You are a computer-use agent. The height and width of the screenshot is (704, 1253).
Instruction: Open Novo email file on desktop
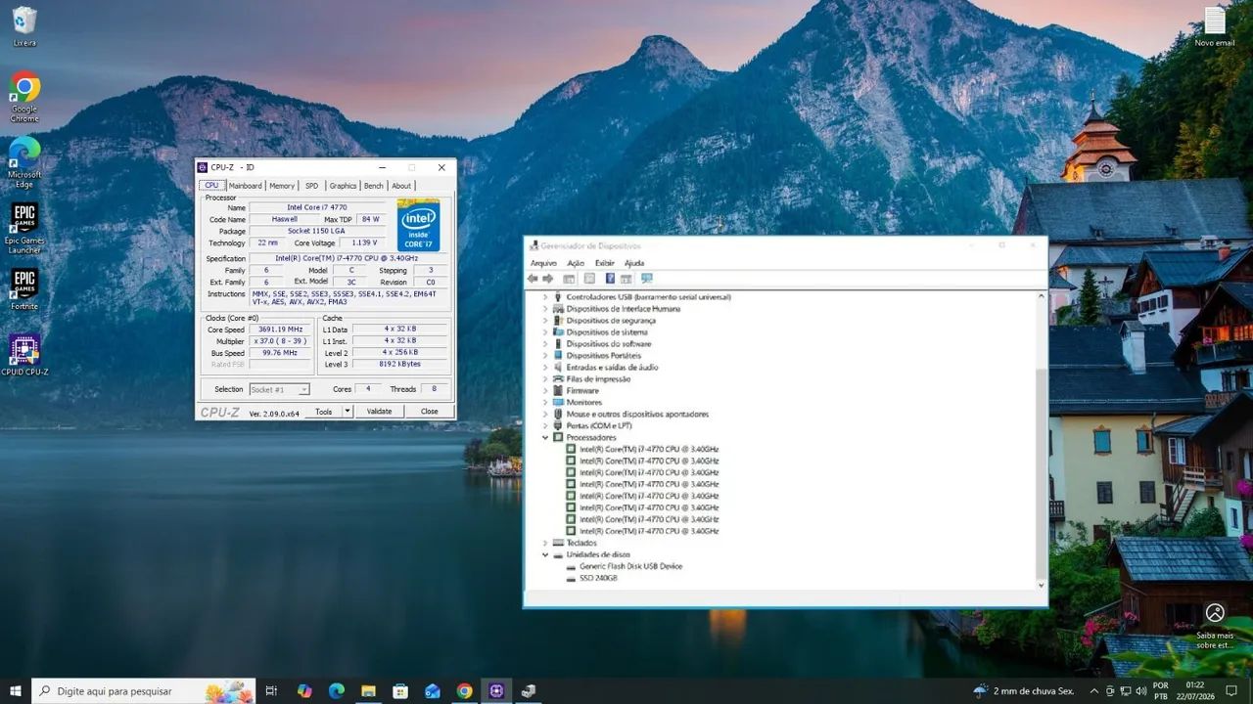tap(1215, 26)
